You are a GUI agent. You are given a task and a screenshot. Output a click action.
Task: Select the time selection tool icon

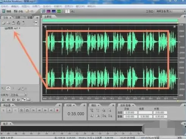67,11
